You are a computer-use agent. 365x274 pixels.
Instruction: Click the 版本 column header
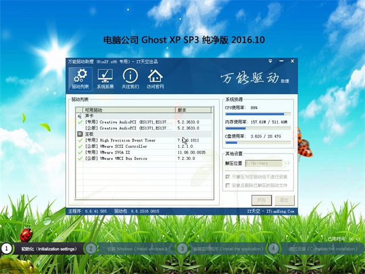click(x=194, y=110)
